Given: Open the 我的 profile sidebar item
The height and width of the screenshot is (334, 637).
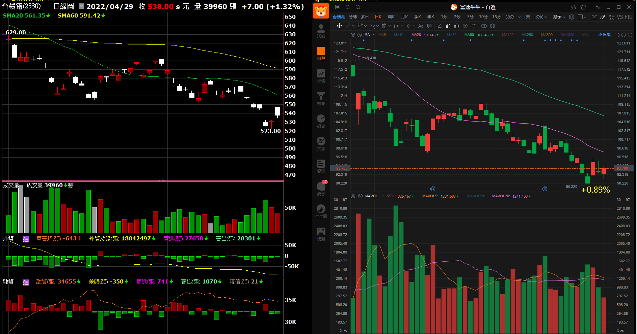Looking at the screenshot, I should point(321,31).
